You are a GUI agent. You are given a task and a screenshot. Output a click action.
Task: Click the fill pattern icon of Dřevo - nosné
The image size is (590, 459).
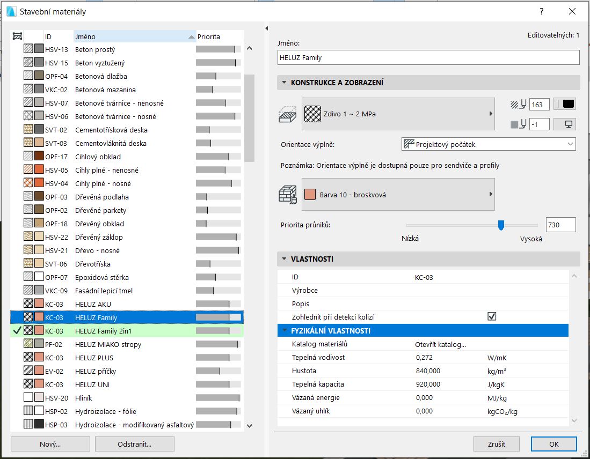click(x=28, y=250)
